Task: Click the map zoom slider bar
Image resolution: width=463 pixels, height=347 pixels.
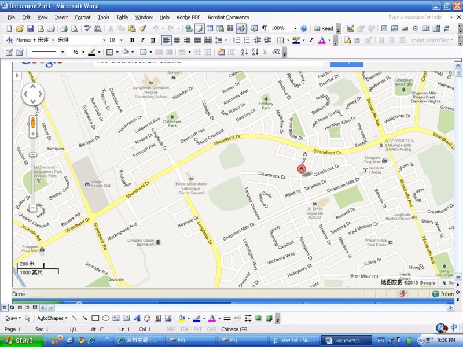Action: pos(33,179)
